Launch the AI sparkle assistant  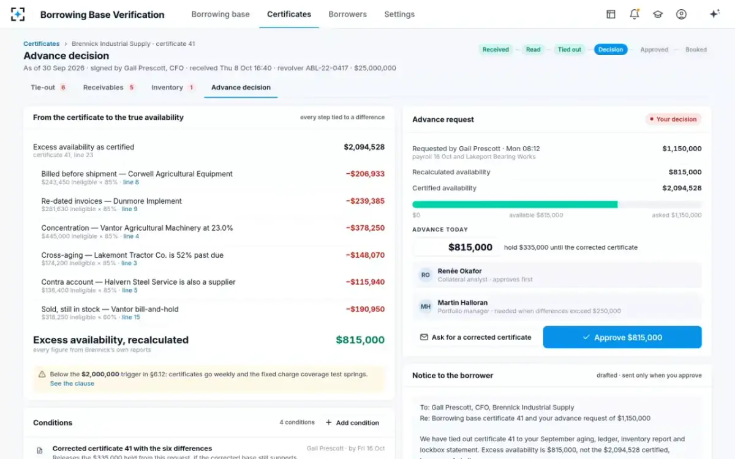pos(714,14)
